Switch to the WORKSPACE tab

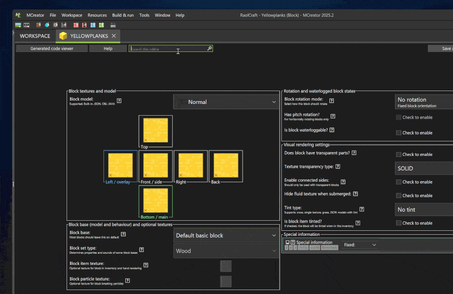click(35, 36)
